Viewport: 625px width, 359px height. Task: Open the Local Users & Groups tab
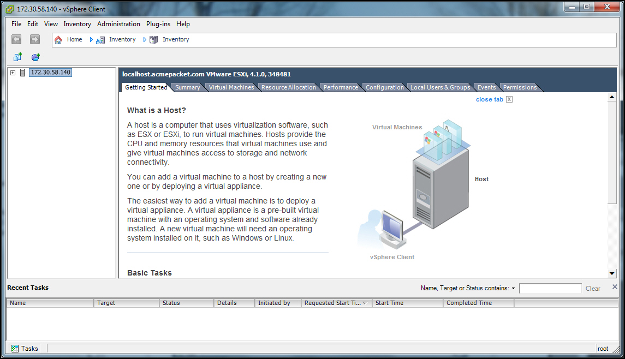441,87
